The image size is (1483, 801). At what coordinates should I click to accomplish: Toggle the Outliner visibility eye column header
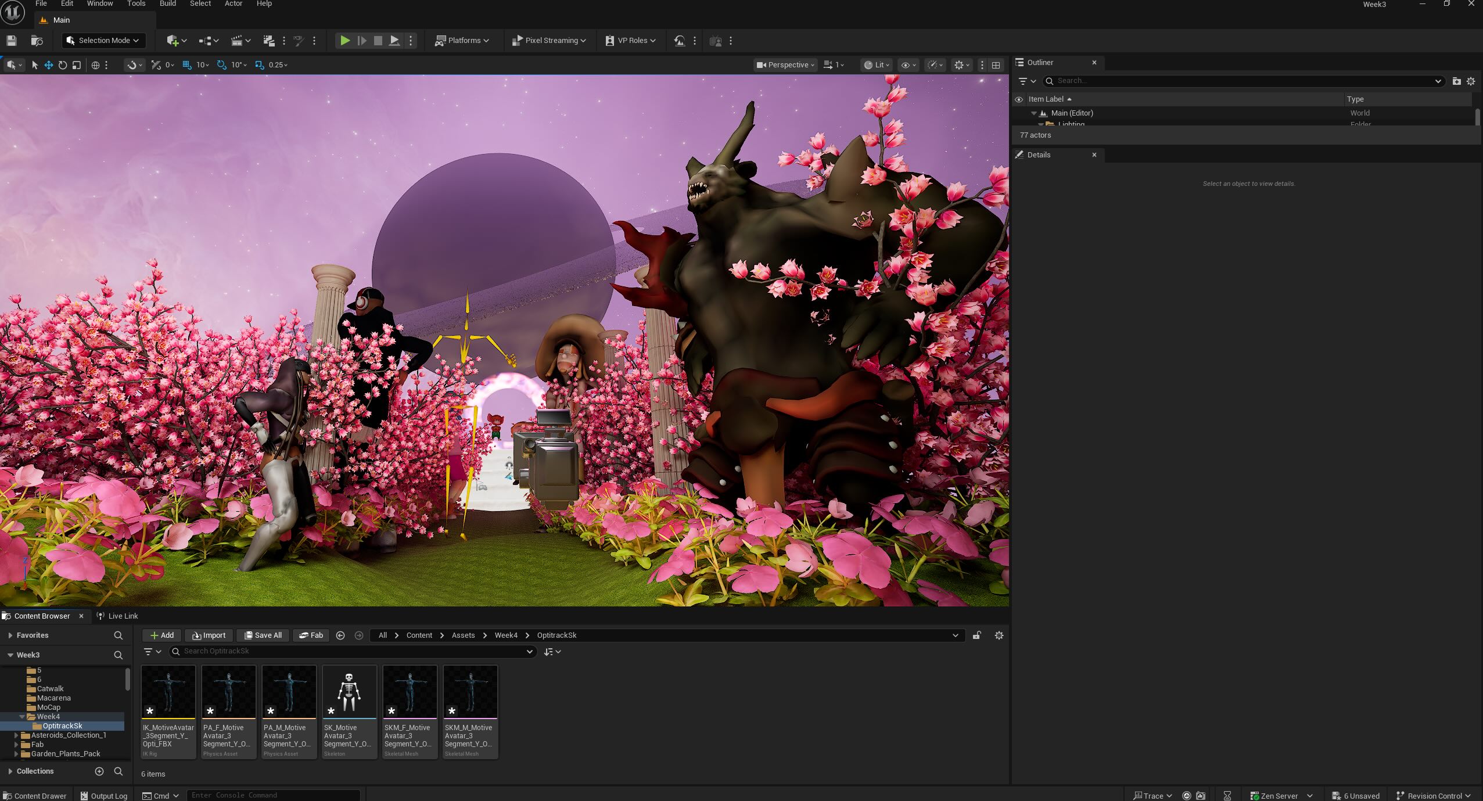point(1018,99)
